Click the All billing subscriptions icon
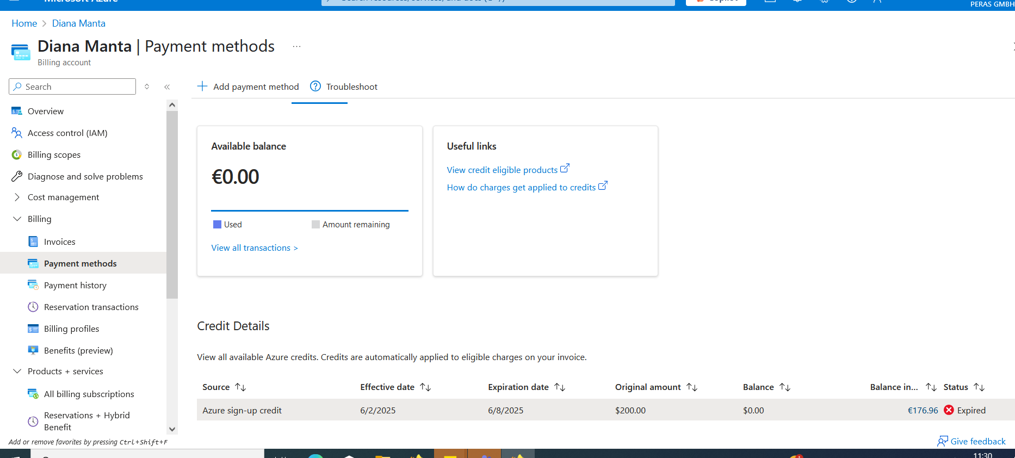The width and height of the screenshot is (1015, 458). pos(33,394)
